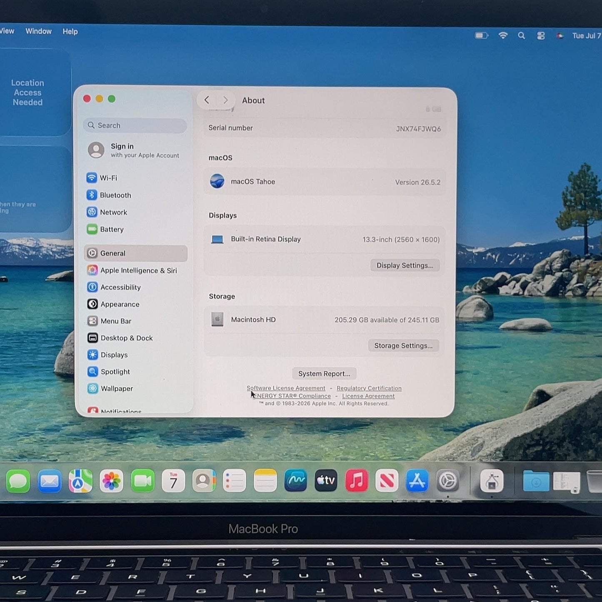The height and width of the screenshot is (602, 602).
Task: Click the Storage Settings... button
Action: (x=403, y=345)
